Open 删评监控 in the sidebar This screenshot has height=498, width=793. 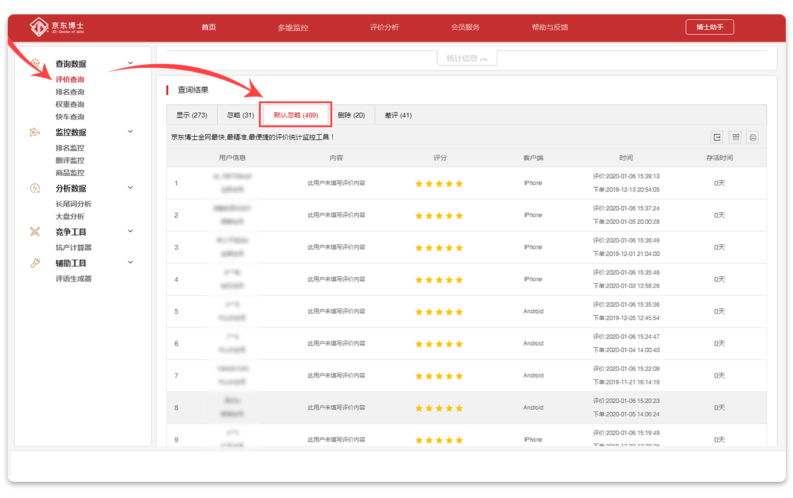click(x=70, y=160)
